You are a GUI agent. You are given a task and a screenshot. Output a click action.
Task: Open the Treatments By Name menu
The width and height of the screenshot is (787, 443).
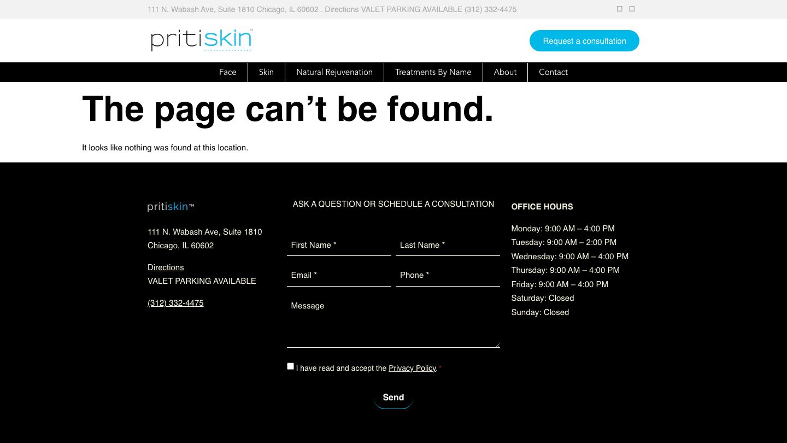point(433,72)
